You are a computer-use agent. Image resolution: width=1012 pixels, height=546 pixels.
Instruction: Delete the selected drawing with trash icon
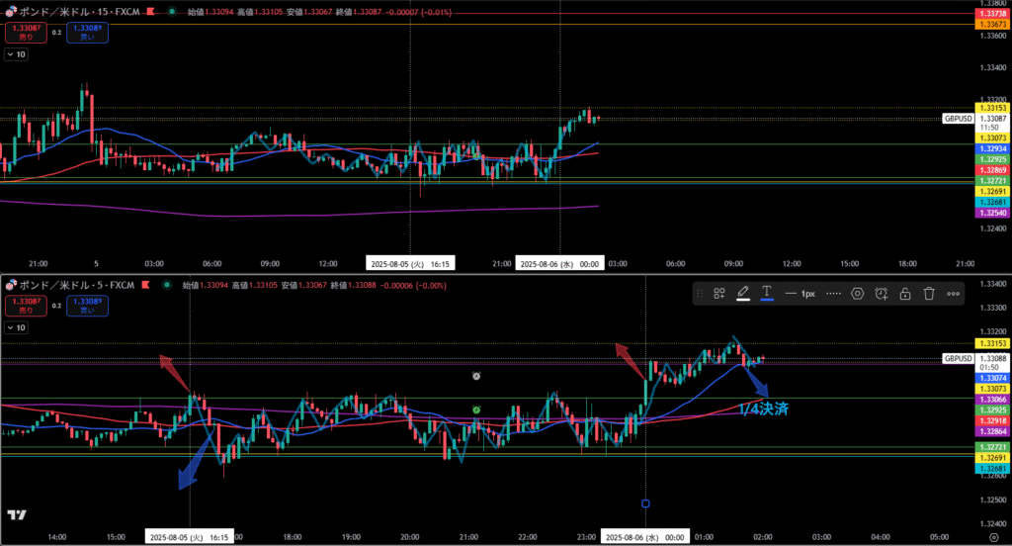(x=929, y=294)
